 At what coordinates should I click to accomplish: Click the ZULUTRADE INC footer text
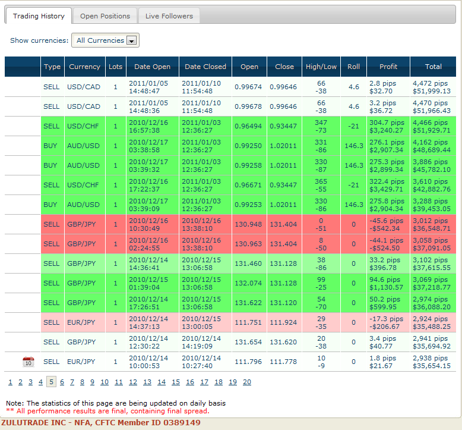(x=101, y=423)
